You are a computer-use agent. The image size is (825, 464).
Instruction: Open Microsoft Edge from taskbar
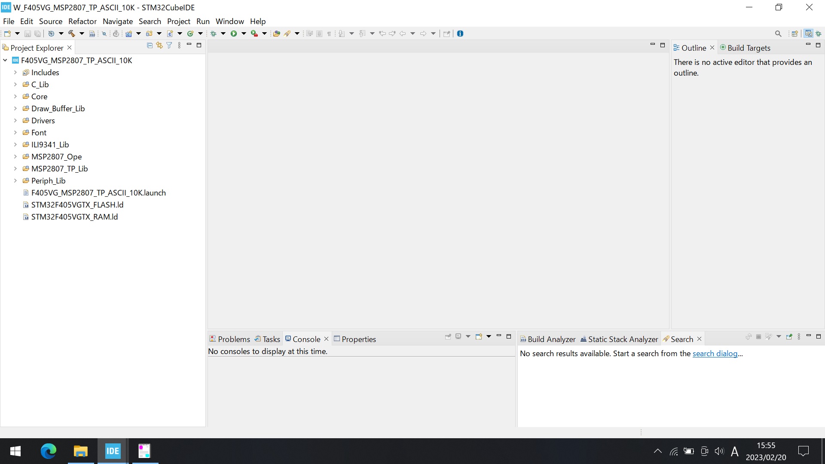(x=48, y=451)
